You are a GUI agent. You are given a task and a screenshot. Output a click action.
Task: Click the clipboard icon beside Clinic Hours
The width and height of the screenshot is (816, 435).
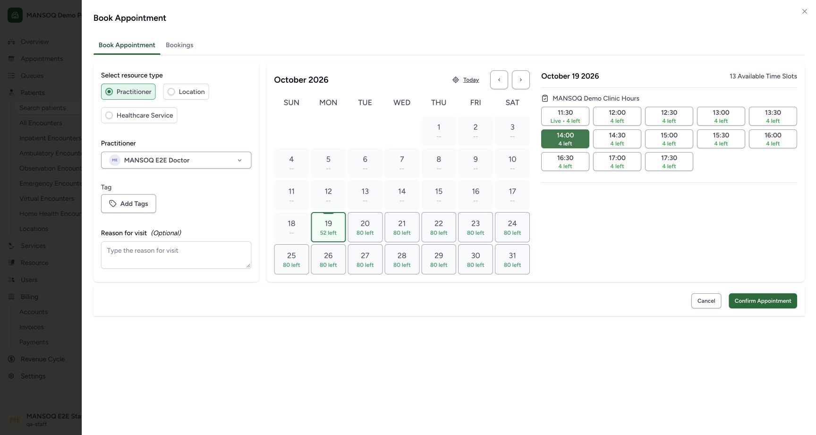tap(545, 98)
